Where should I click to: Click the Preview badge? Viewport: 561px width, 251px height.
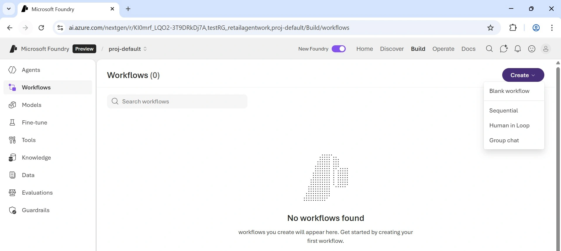[85, 49]
